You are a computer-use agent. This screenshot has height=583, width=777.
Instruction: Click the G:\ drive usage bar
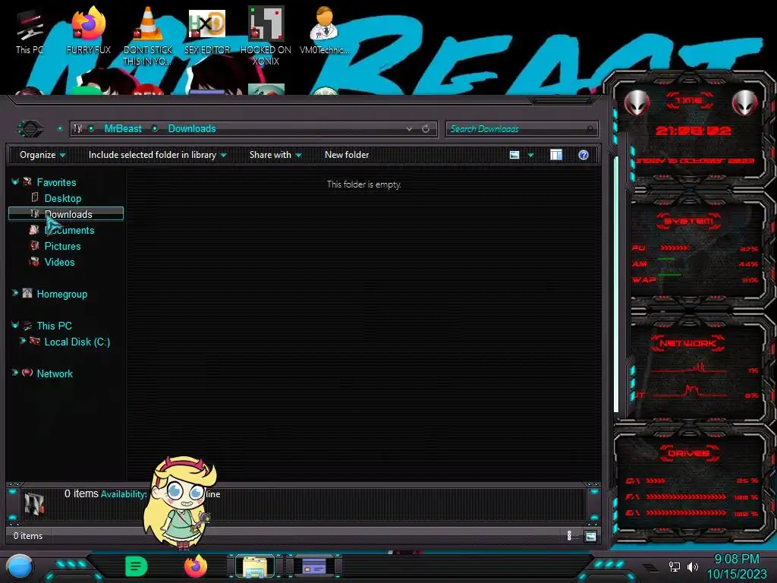point(686,512)
